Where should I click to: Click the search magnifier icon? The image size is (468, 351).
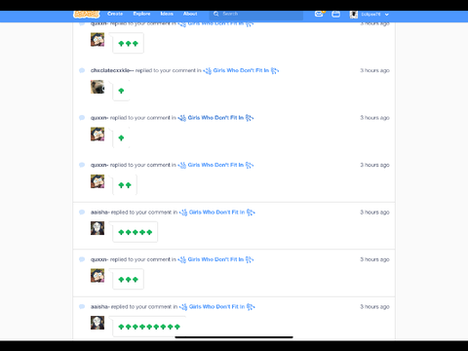click(216, 14)
